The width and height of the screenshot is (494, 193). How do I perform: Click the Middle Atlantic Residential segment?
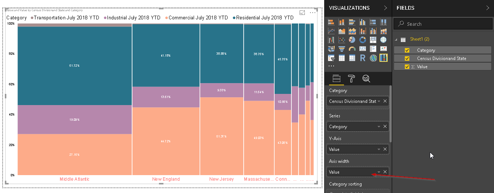point(75,66)
